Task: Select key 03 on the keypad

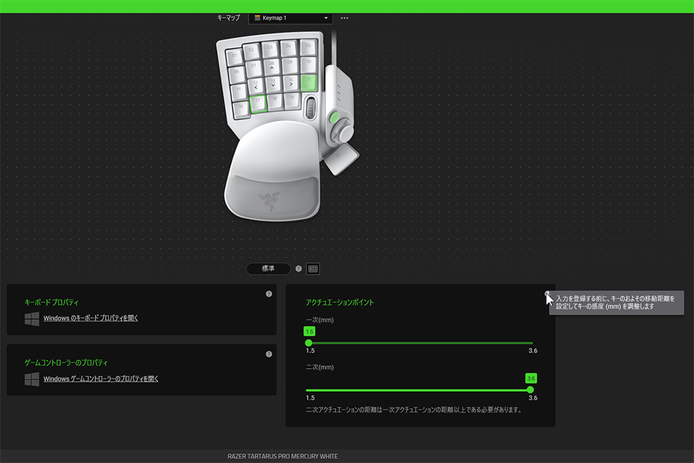Action: tap(270, 49)
